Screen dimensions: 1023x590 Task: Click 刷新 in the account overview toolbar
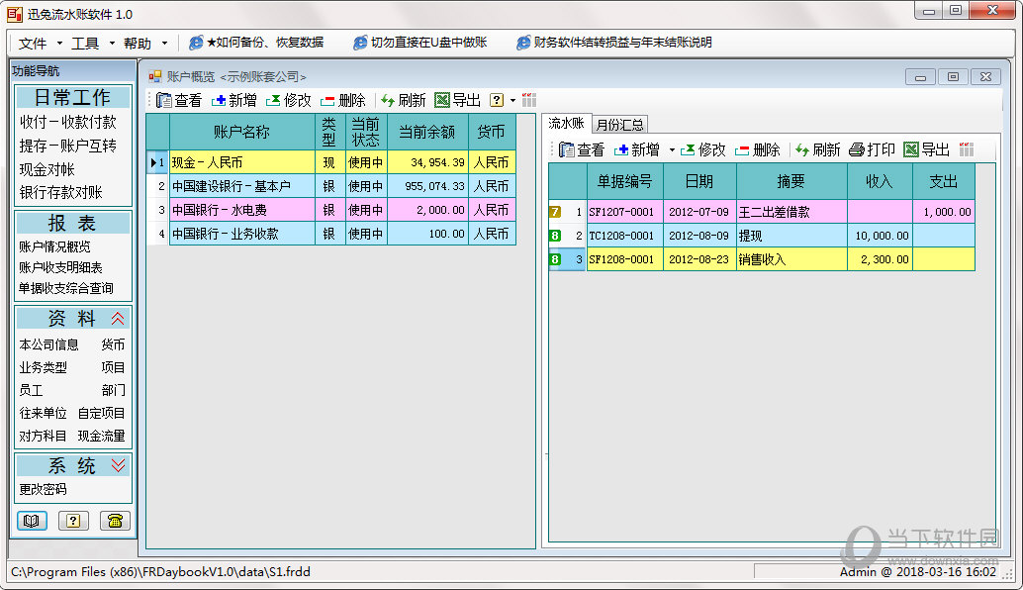coord(404,100)
